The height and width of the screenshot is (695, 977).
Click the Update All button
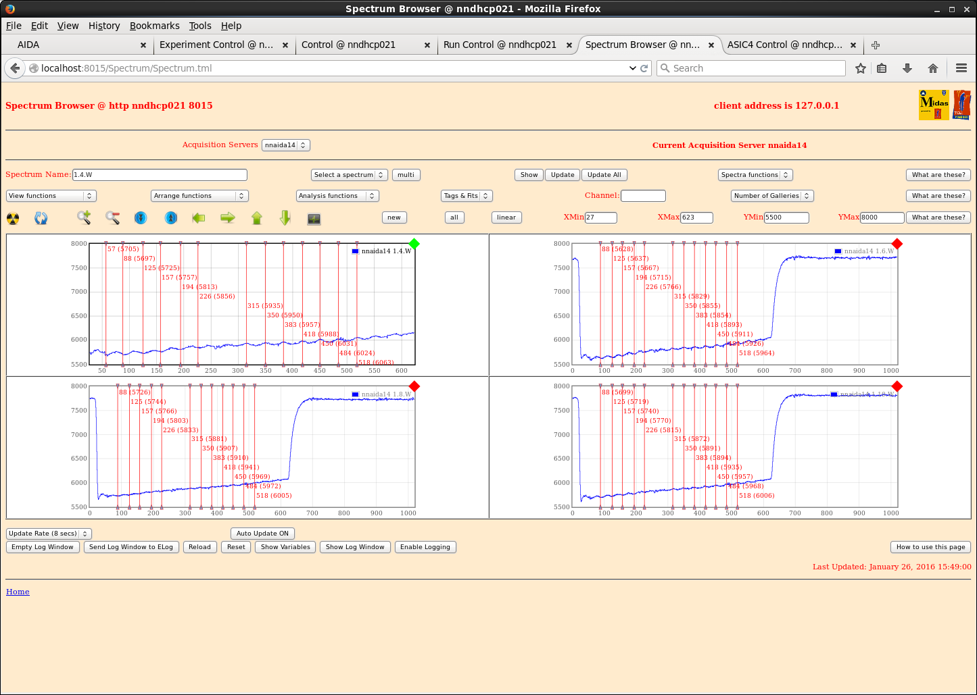pyautogui.click(x=604, y=175)
